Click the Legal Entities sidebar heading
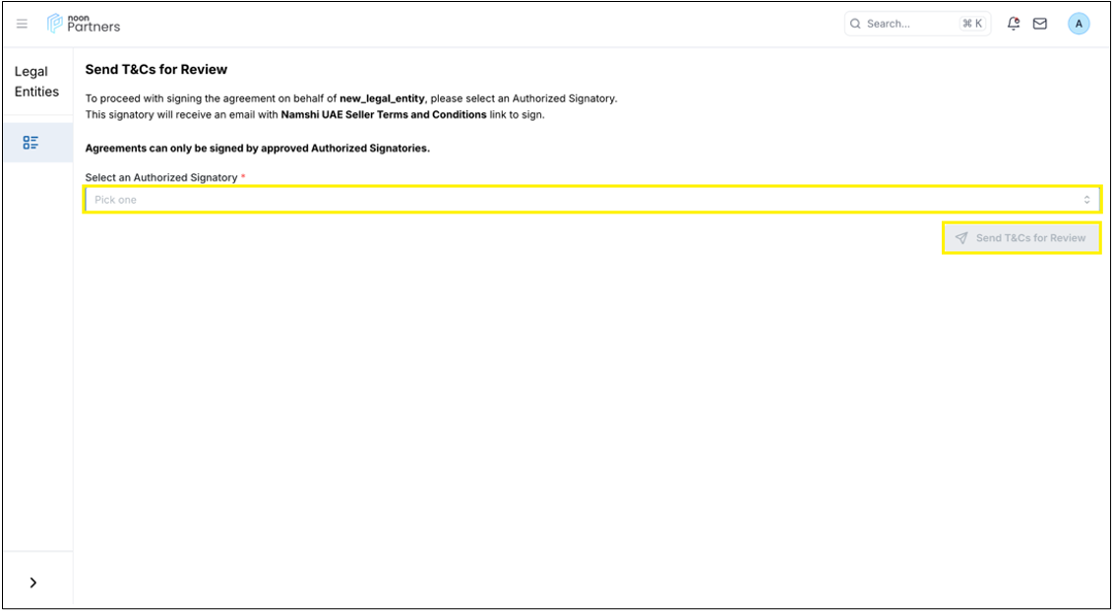Image resolution: width=1112 pixels, height=613 pixels. (36, 82)
